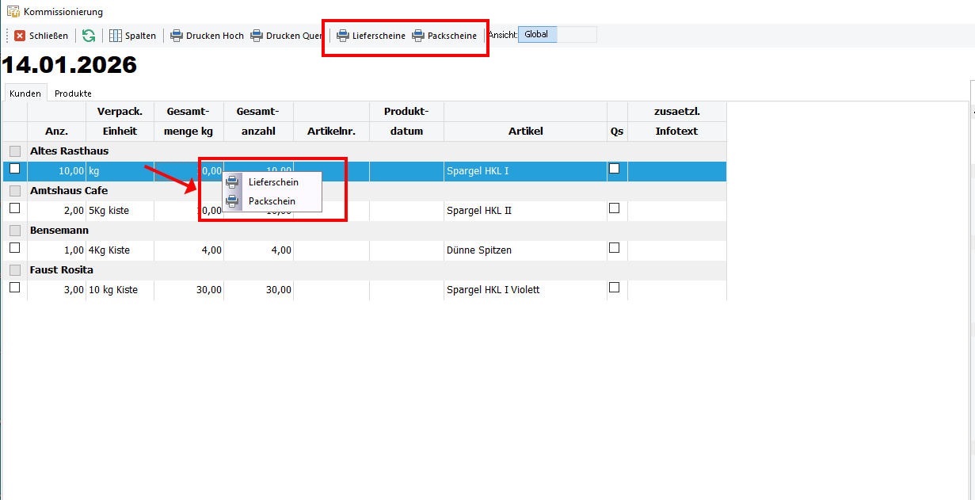Image resolution: width=975 pixels, height=500 pixels.
Task: Click the Drucken Hoch printer icon
Action: tap(177, 36)
